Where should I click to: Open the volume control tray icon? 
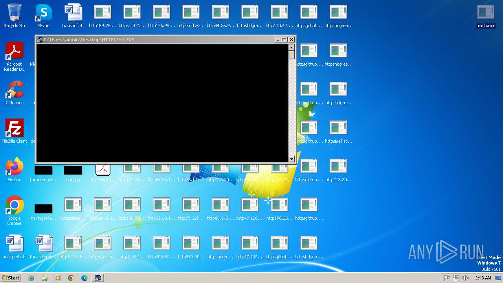click(466, 278)
